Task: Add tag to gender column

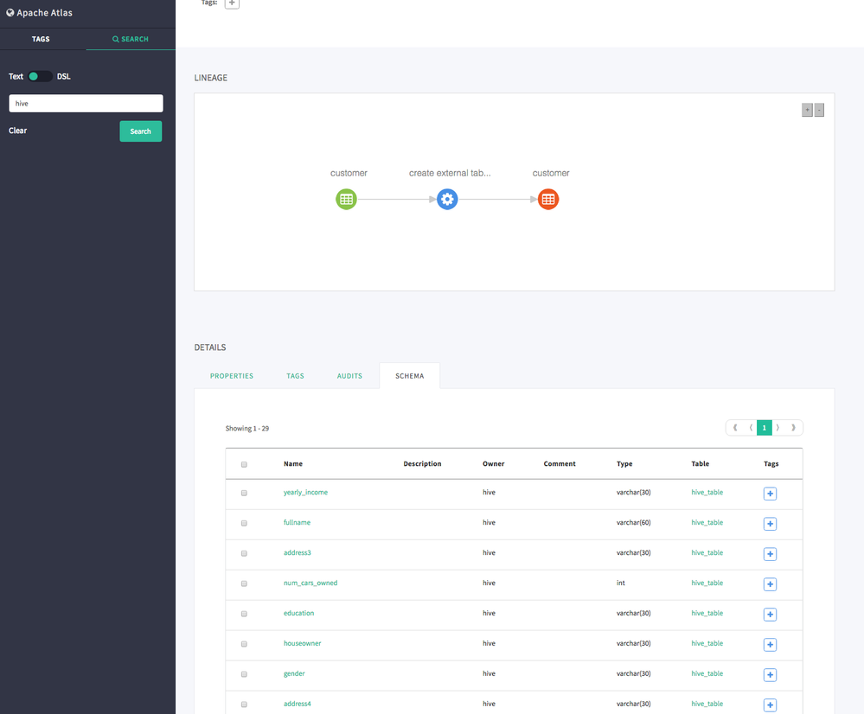Action: pos(770,675)
